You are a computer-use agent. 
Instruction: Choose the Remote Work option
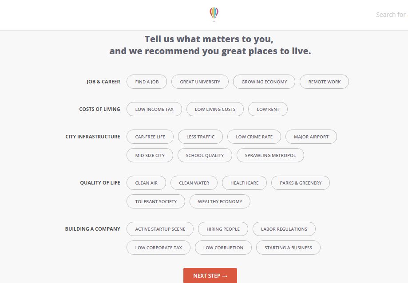pos(324,82)
